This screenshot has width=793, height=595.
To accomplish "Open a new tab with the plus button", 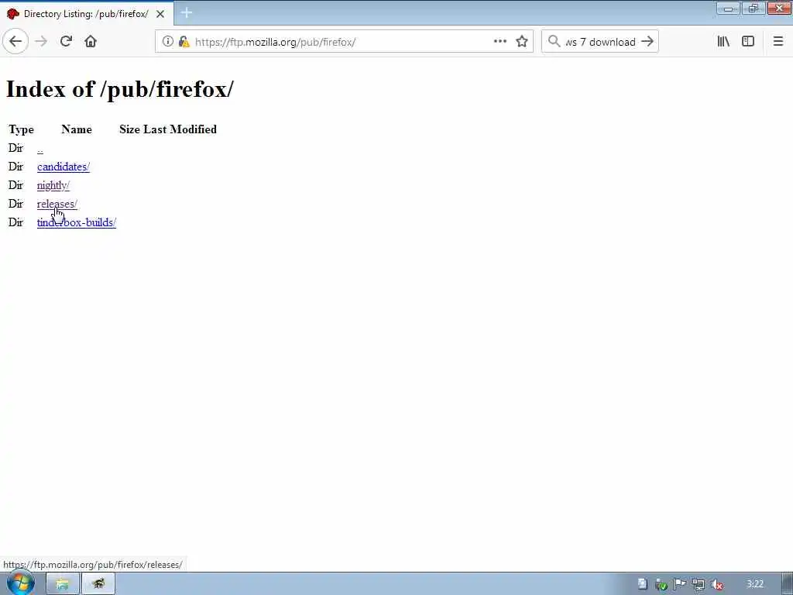I will click(186, 12).
